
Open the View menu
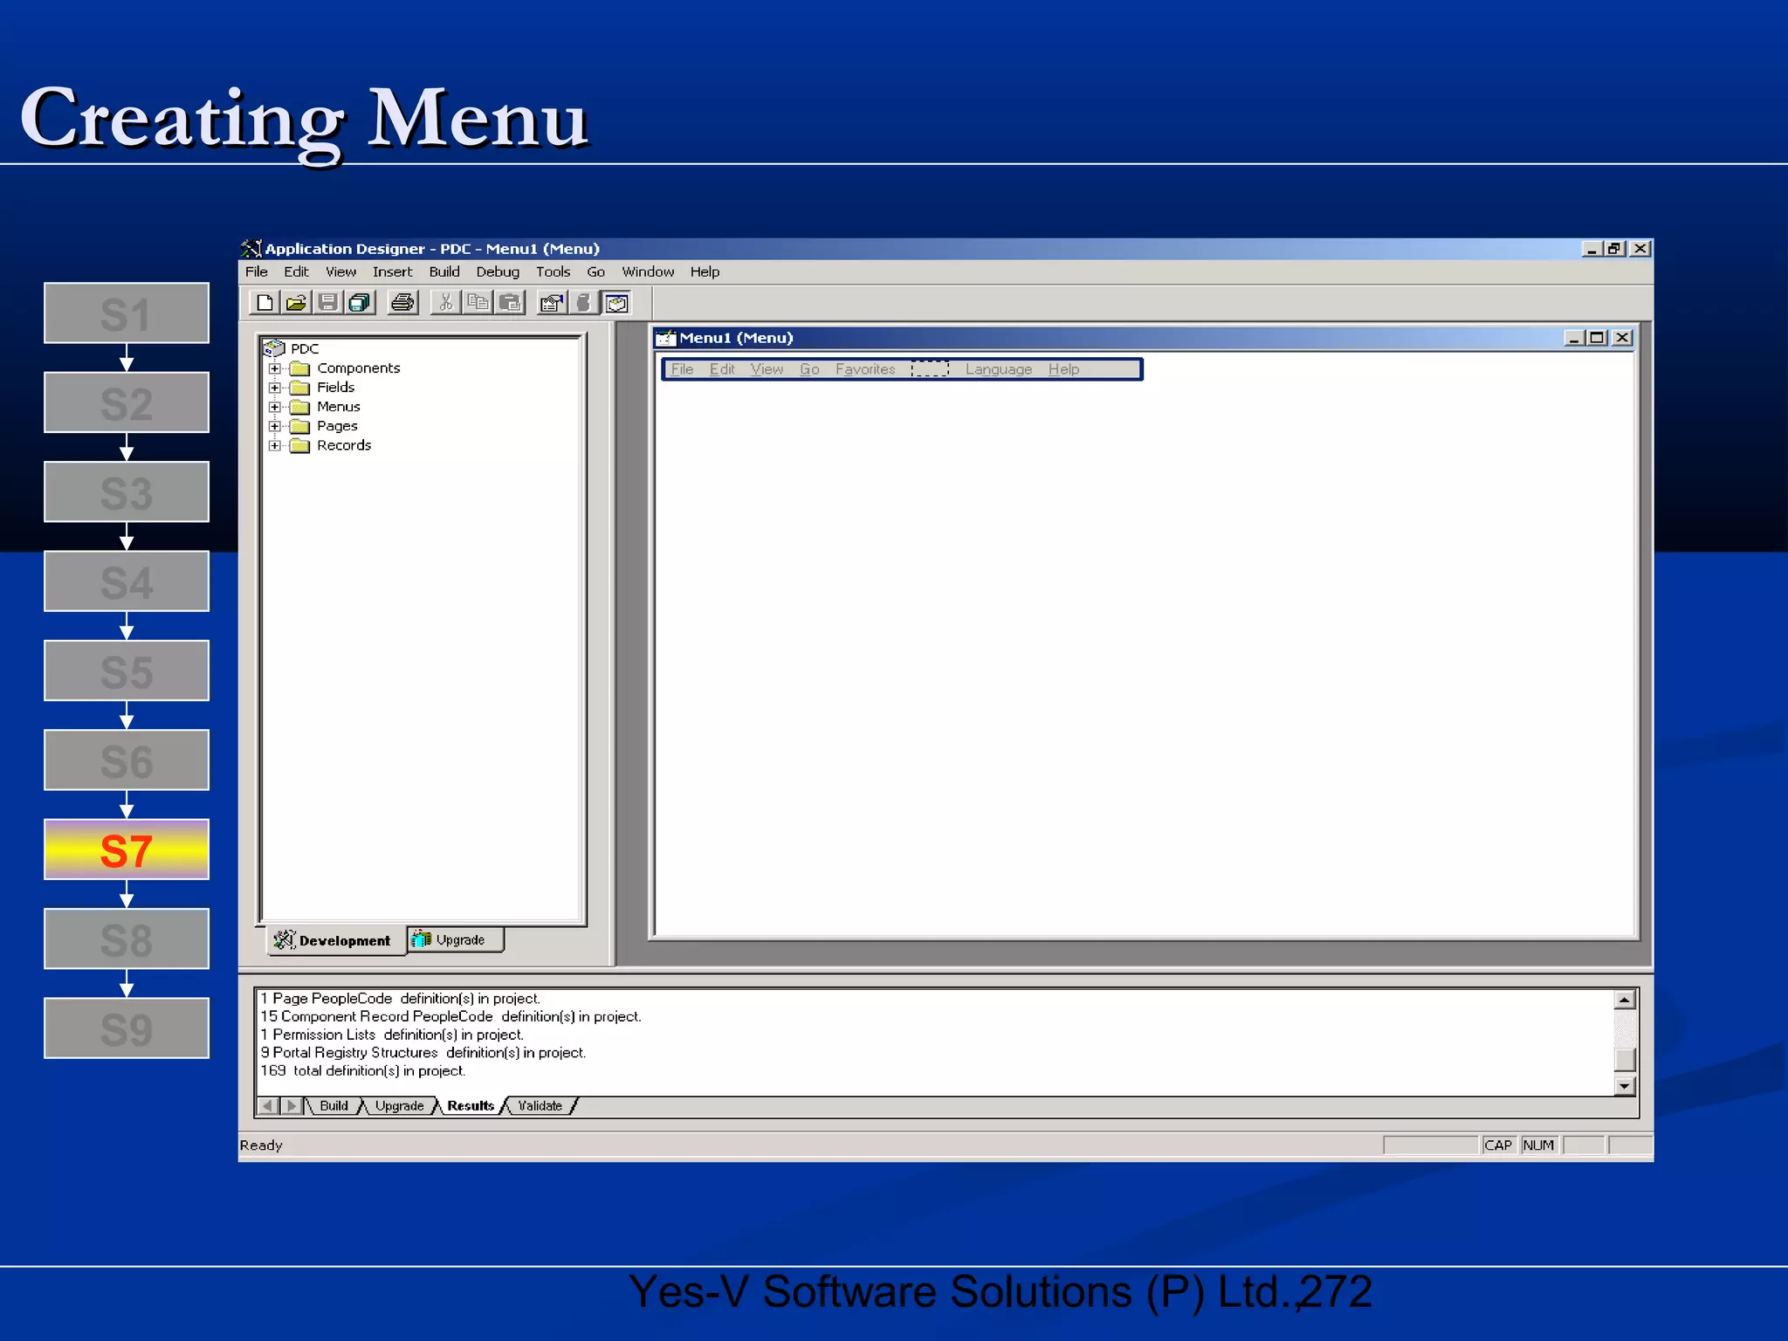(340, 272)
